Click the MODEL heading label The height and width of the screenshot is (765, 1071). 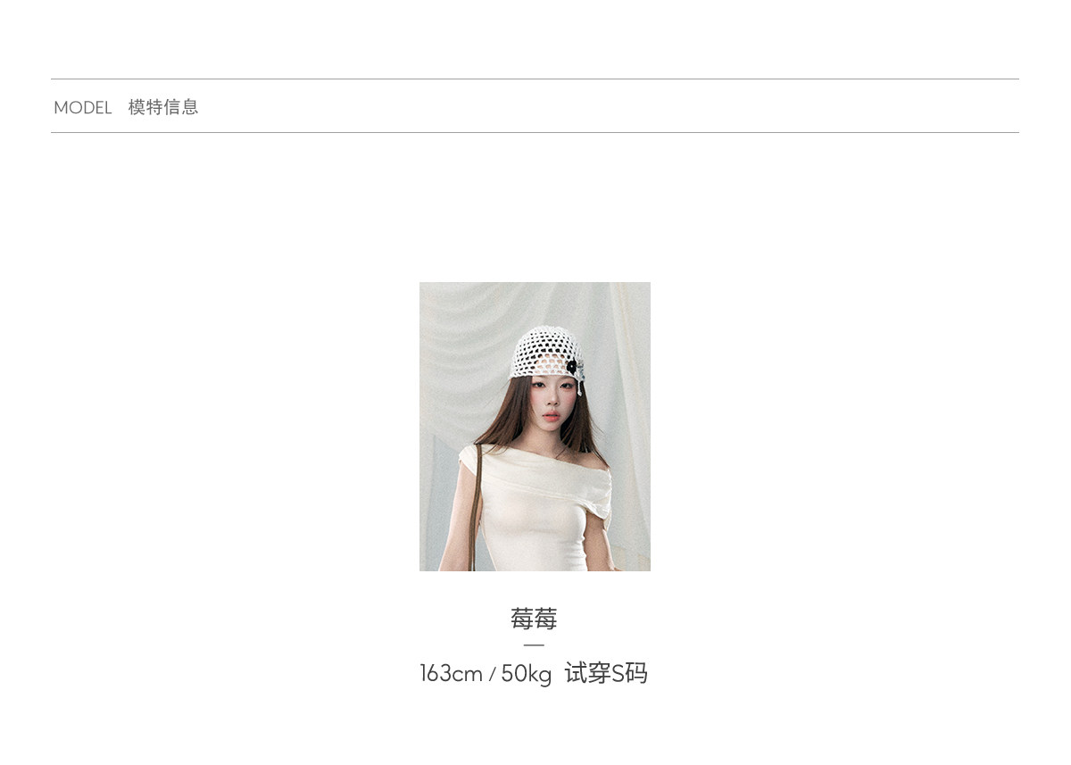click(x=82, y=108)
